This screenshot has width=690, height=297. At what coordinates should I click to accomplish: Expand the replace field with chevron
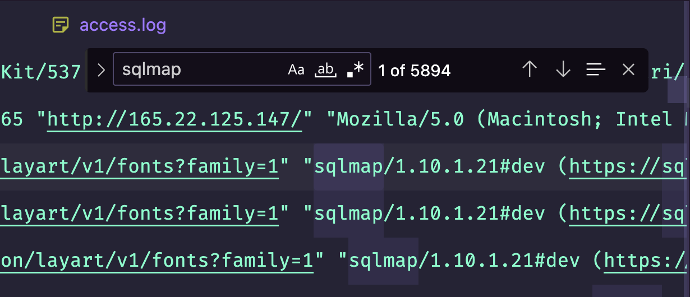tap(101, 70)
